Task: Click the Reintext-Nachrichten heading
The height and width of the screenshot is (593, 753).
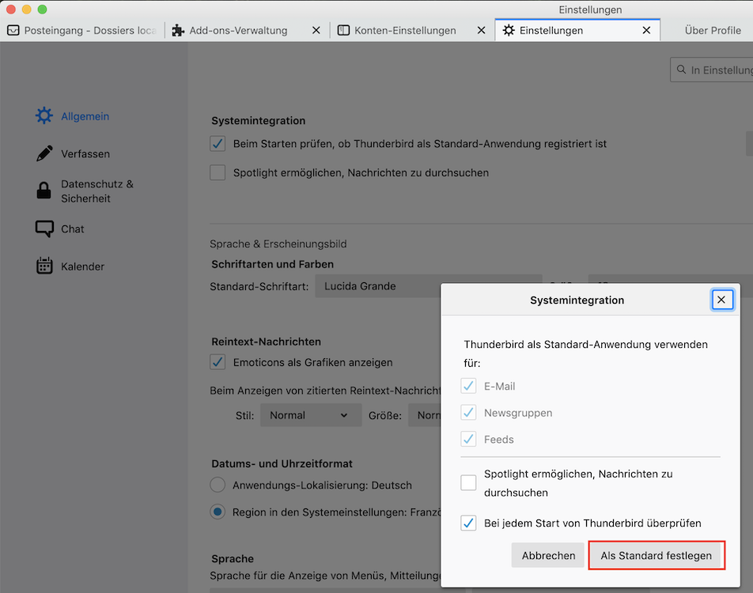Action: [x=266, y=342]
